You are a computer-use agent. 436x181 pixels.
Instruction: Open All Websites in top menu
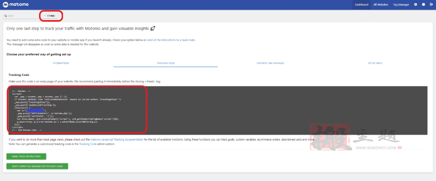(x=381, y=5)
